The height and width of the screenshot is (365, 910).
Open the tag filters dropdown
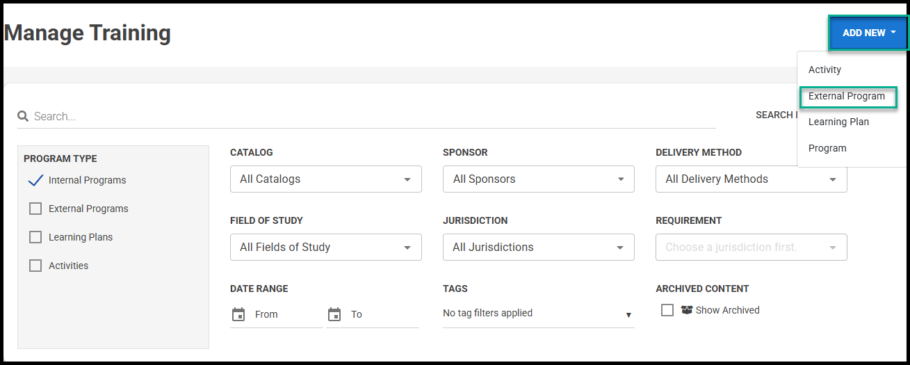click(538, 314)
